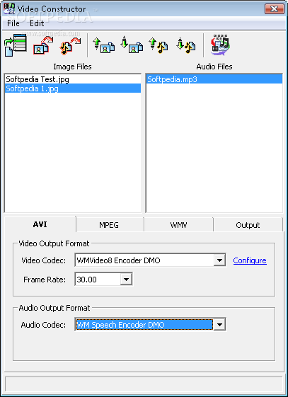Expand the Video Codec dropdown arrow
The height and width of the screenshot is (397, 288).
(x=219, y=260)
